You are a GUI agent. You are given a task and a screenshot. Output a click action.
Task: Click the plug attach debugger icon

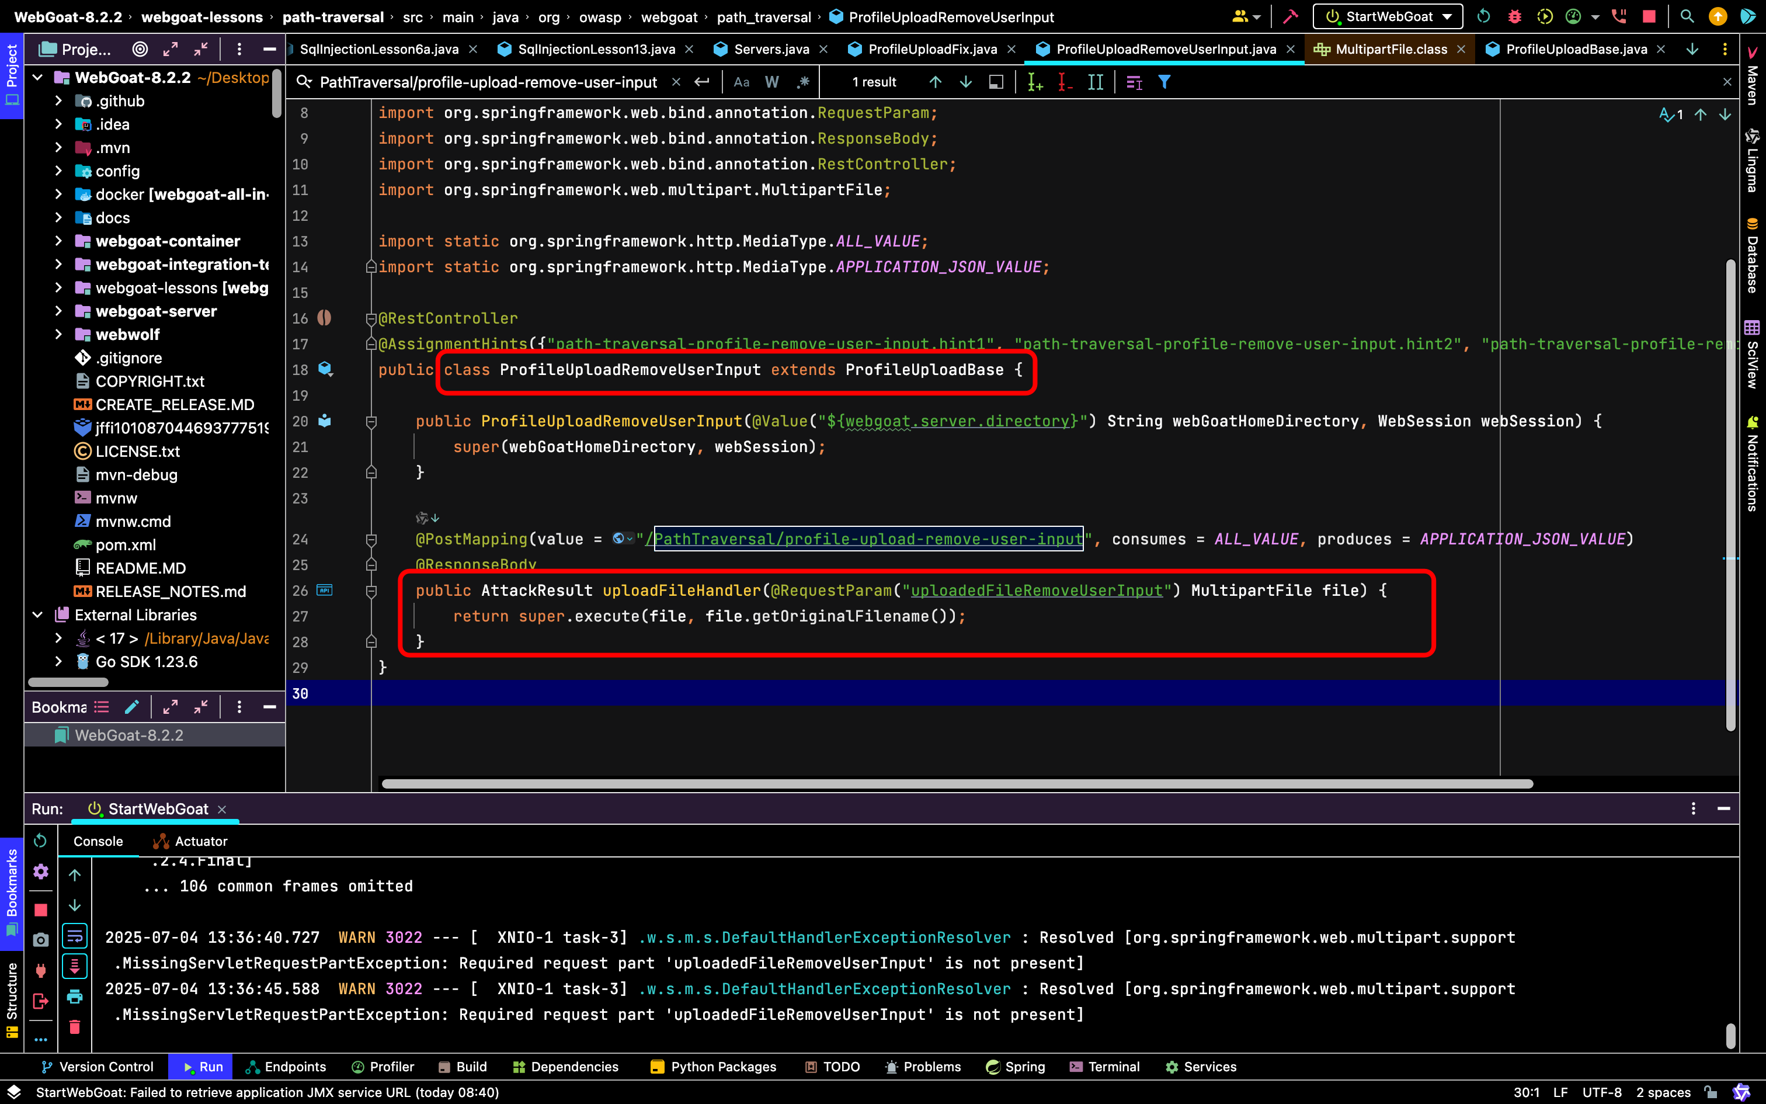[41, 970]
